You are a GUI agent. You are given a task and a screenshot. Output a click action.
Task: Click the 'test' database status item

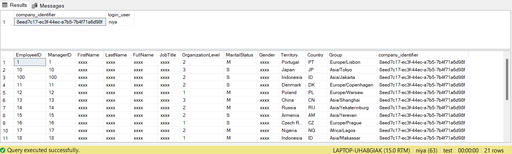[447, 150]
